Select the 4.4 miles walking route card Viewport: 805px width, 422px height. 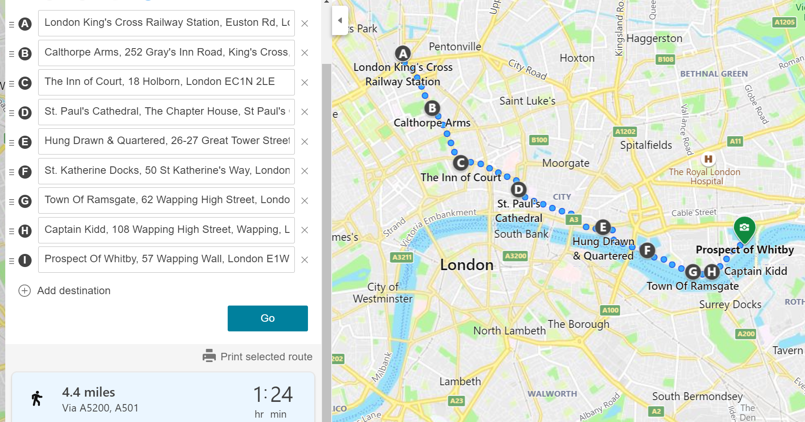click(x=163, y=398)
